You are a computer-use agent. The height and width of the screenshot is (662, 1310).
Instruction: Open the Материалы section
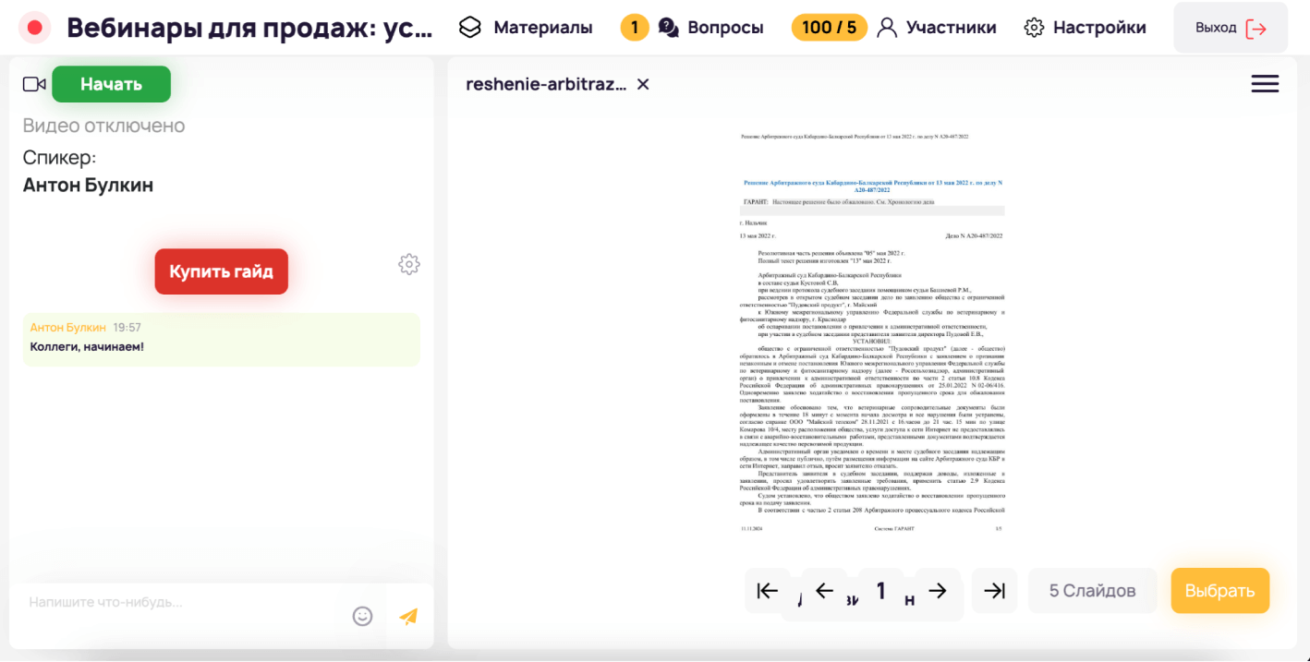tap(526, 28)
